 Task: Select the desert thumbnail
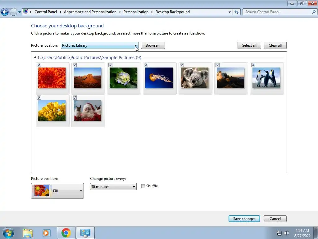[88, 78]
